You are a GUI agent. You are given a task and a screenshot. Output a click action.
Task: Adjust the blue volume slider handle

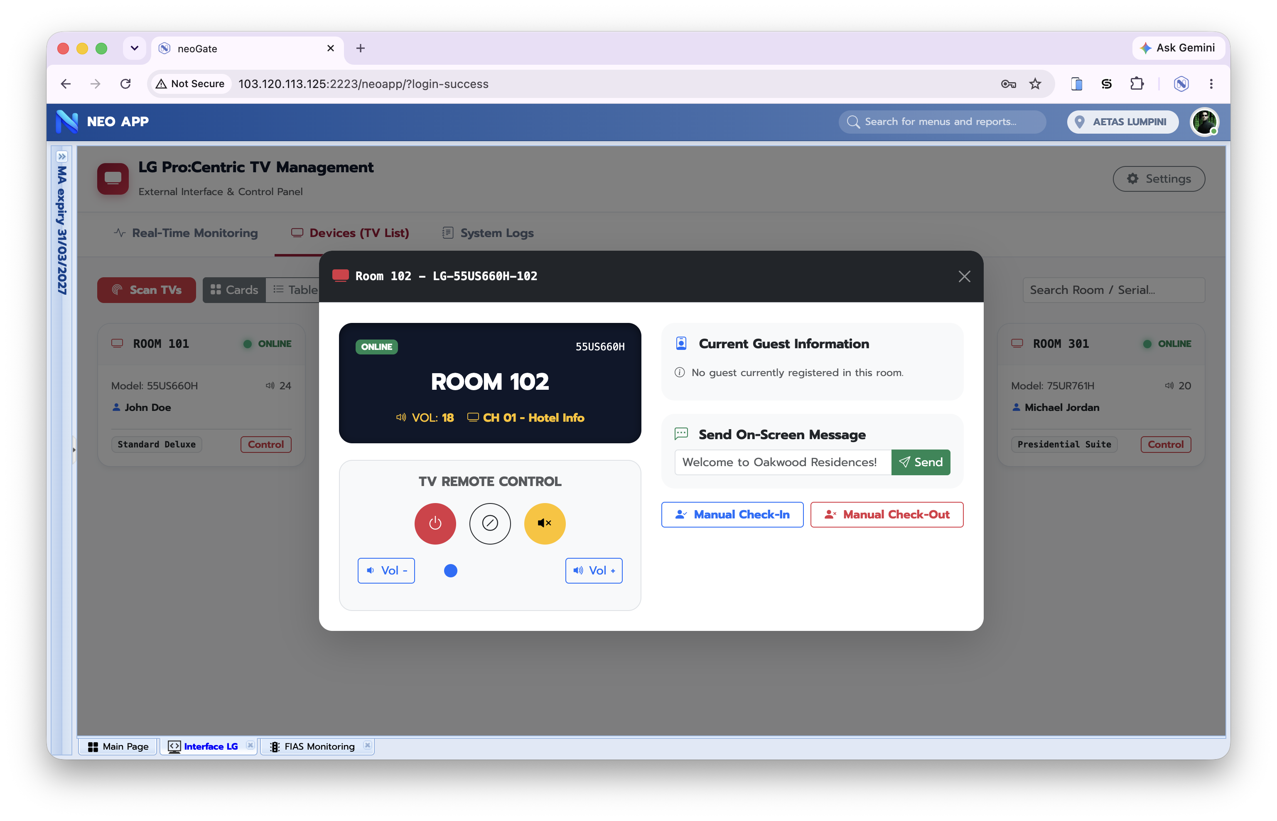450,570
